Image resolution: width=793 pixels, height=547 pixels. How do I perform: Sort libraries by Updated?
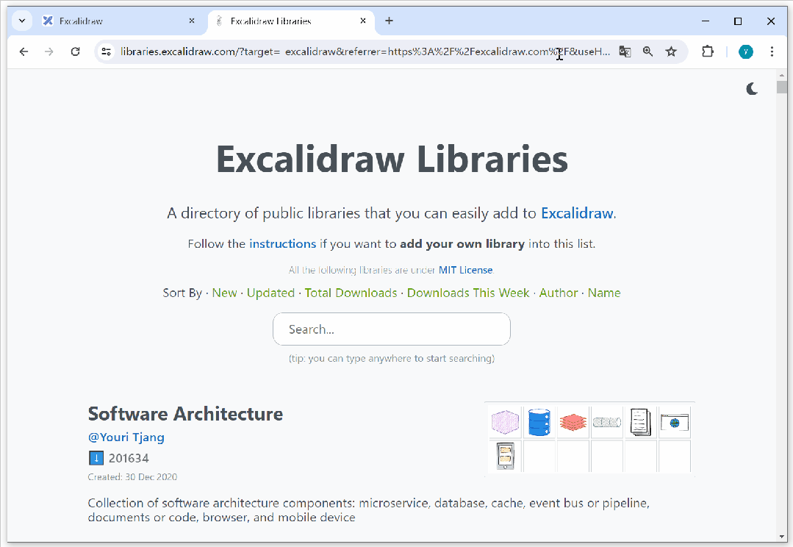270,293
